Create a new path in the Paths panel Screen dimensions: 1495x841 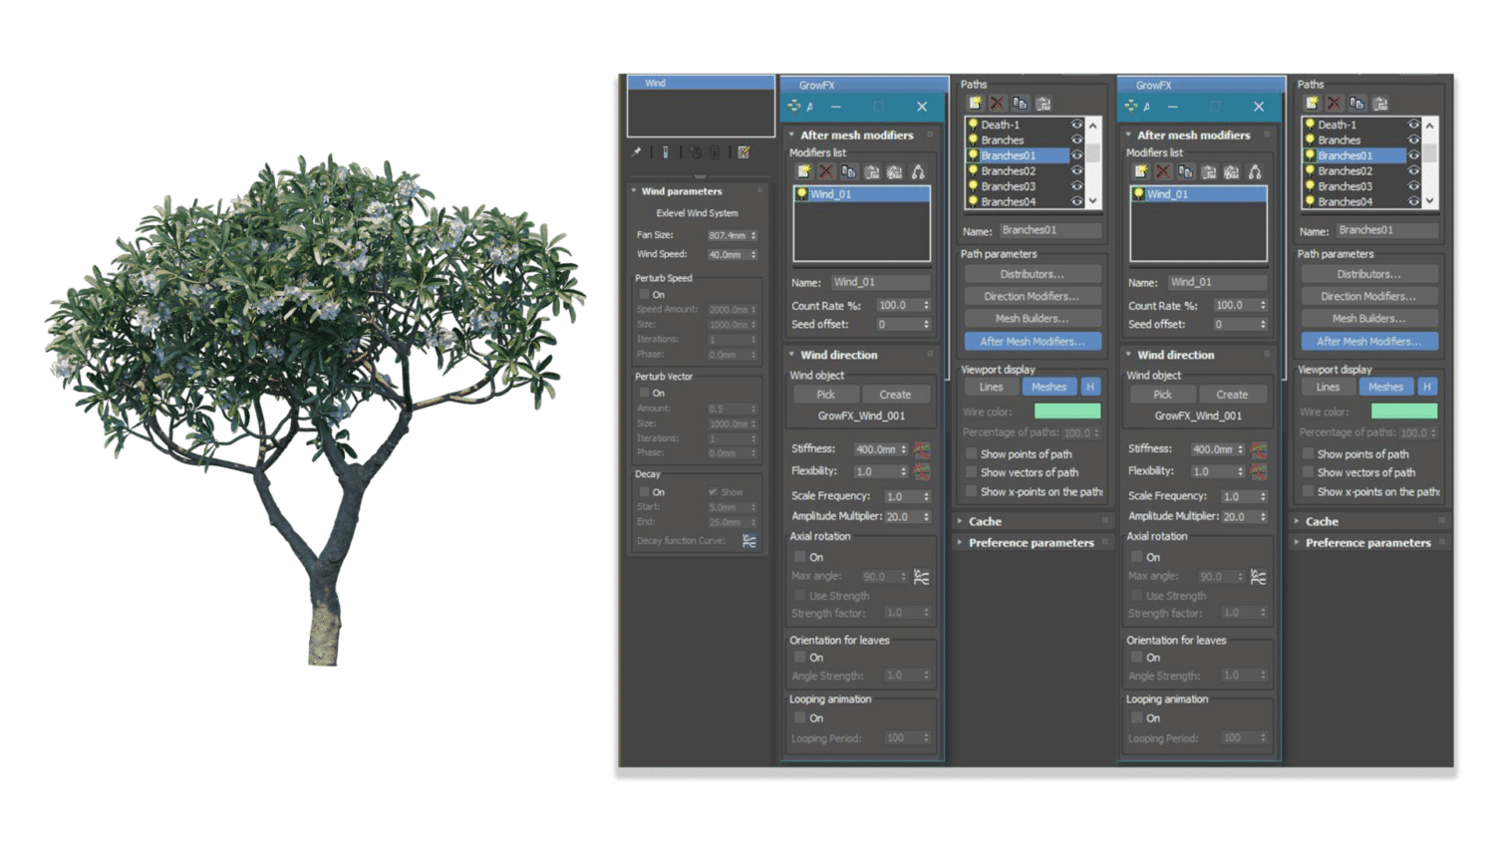[974, 103]
